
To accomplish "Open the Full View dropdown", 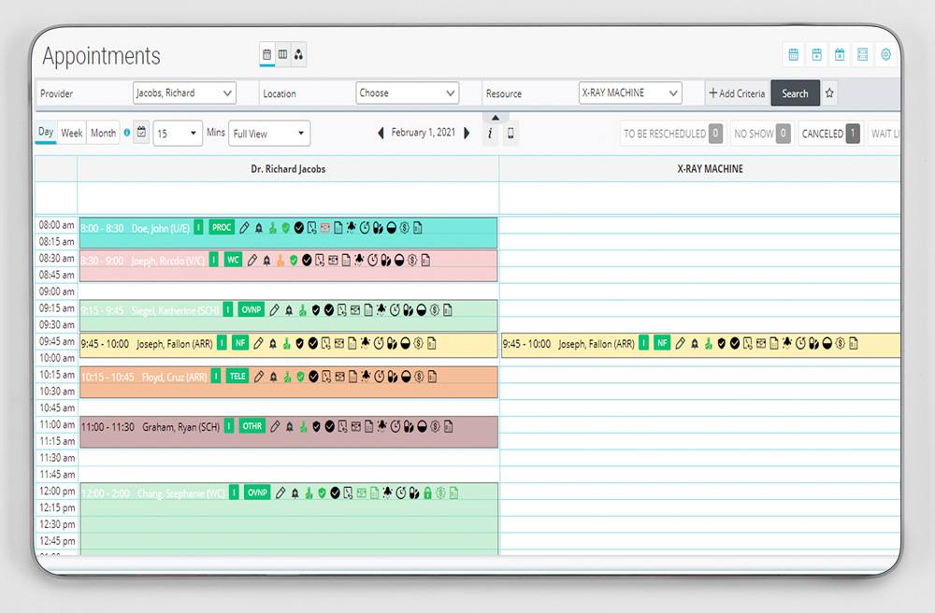I will pyautogui.click(x=269, y=133).
